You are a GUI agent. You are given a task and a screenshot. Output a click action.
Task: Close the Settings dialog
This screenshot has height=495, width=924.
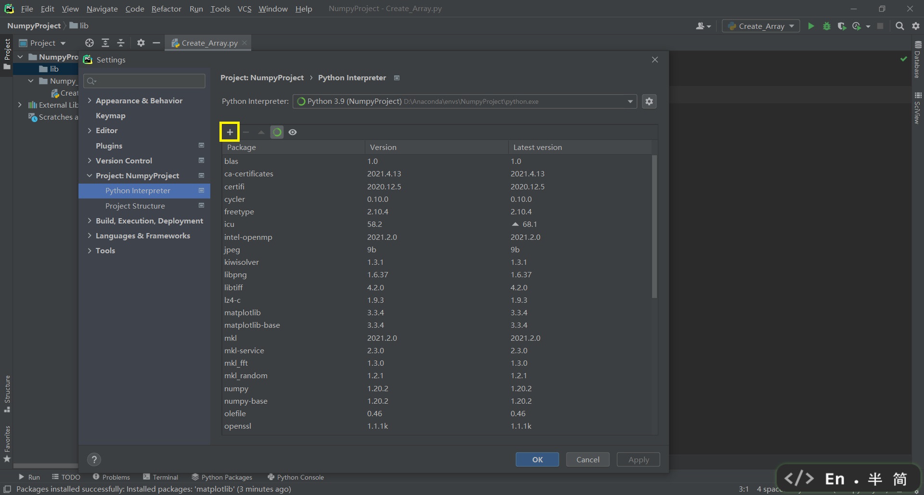coord(654,60)
